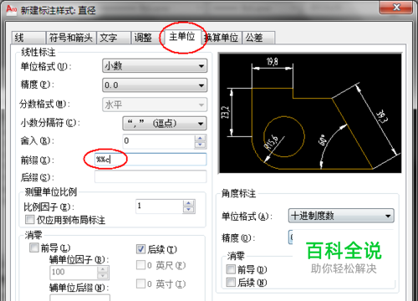Click the 辅单位后缀 input field

pos(79,298)
